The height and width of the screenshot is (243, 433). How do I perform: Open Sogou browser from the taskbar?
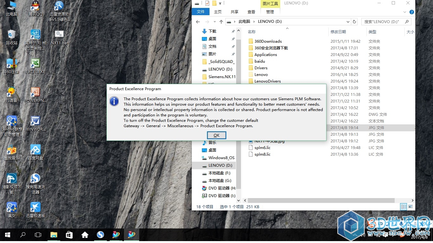(x=100, y=235)
